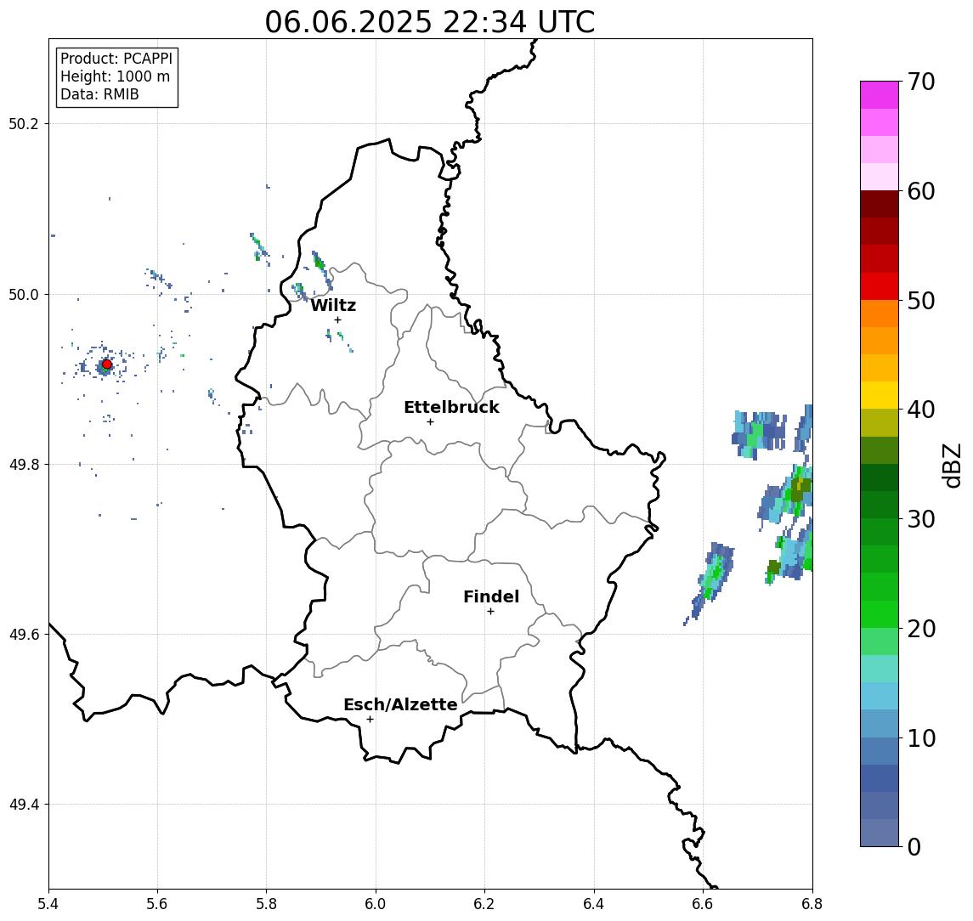Click the longitude label 5.8
The height and width of the screenshot is (921, 973).
click(x=267, y=904)
